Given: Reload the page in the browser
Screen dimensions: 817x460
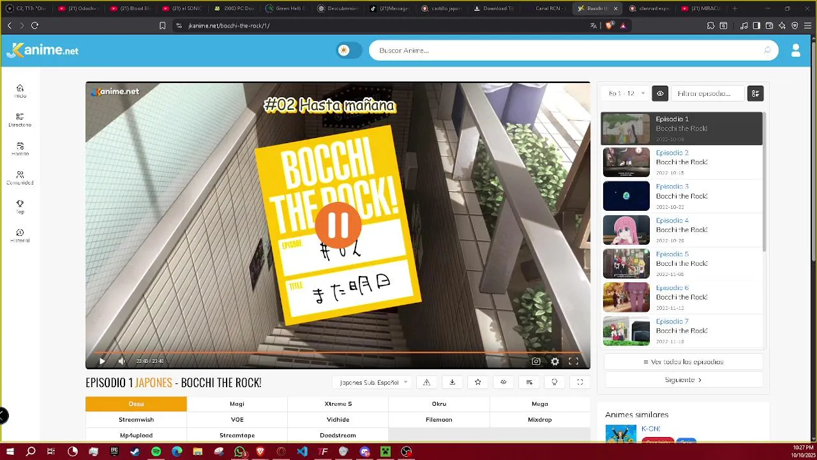Looking at the screenshot, I should [x=34, y=26].
